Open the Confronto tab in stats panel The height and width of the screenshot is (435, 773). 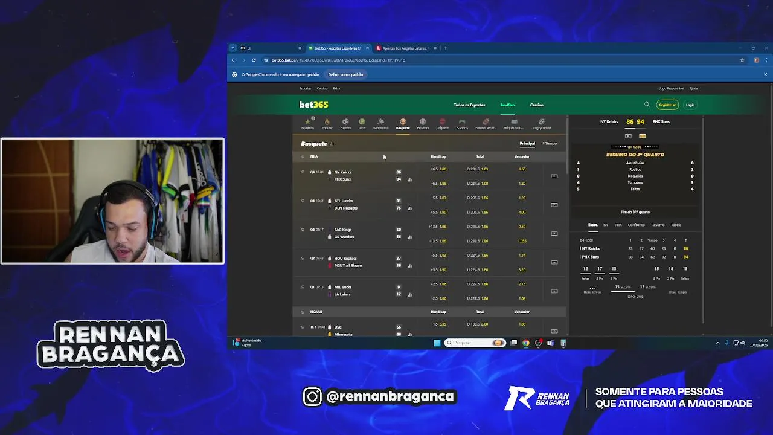click(x=636, y=225)
